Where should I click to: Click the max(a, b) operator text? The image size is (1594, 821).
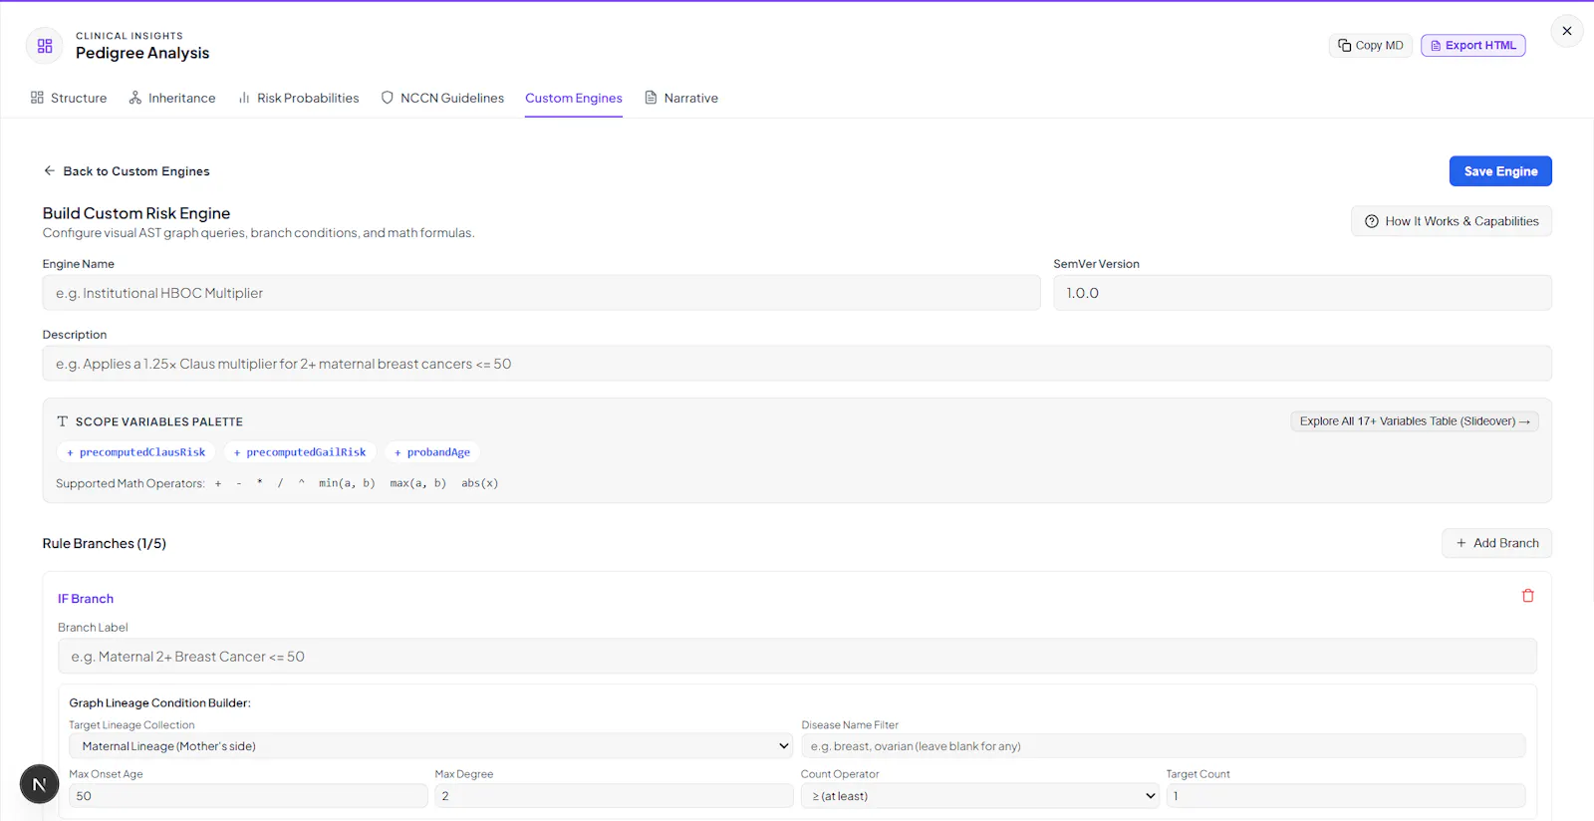(x=418, y=483)
